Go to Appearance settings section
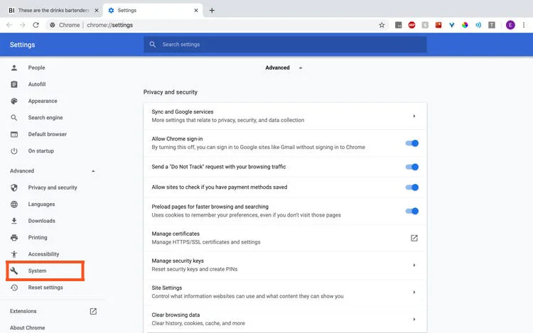This screenshot has width=533, height=333. point(43,101)
